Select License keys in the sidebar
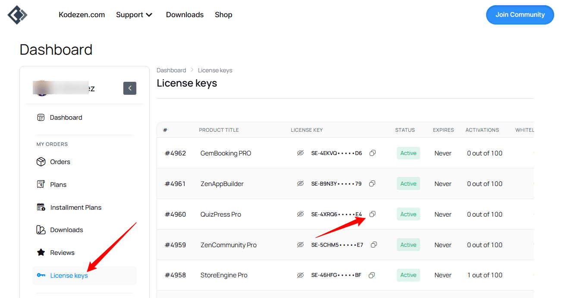The width and height of the screenshot is (565, 298). 85,275
